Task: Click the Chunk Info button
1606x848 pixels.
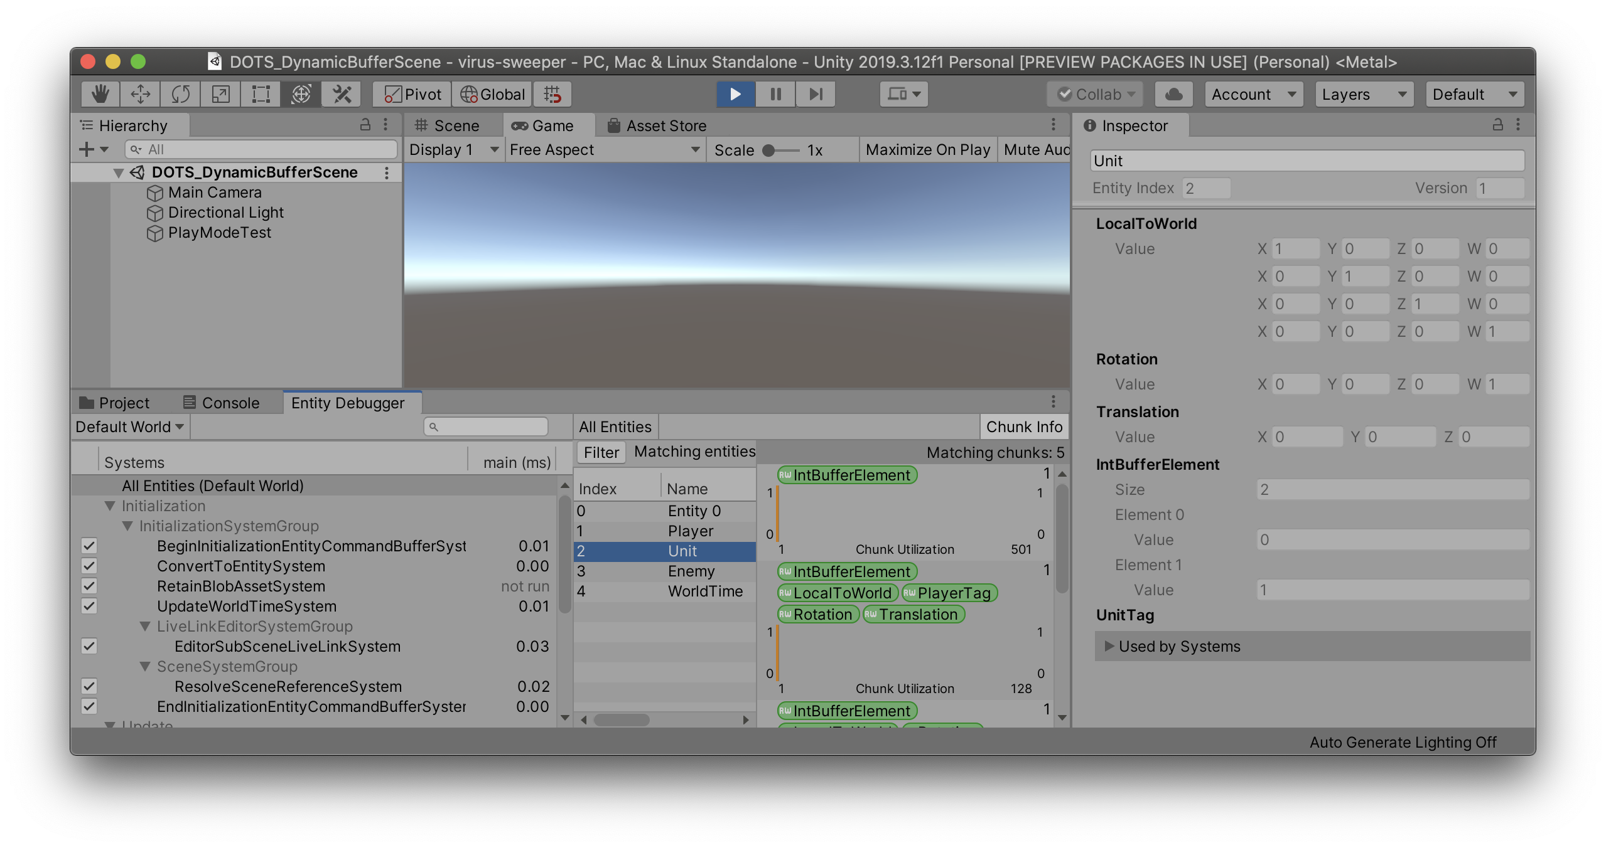Action: tap(1023, 427)
